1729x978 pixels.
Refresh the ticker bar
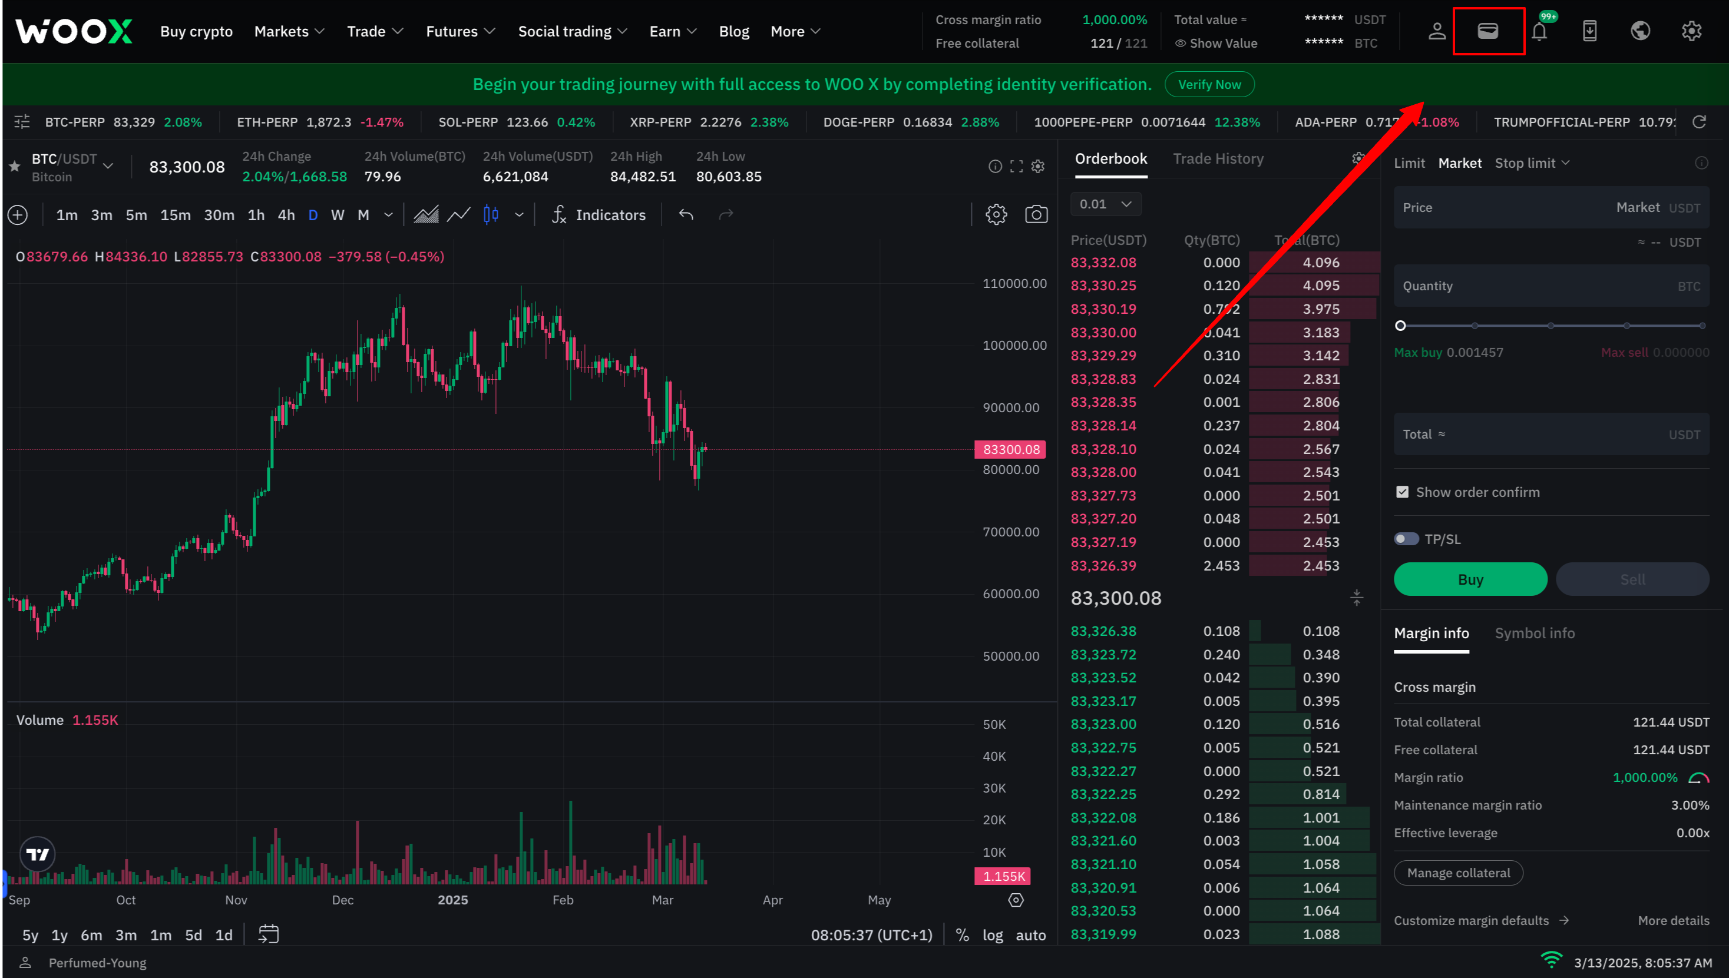coord(1699,121)
